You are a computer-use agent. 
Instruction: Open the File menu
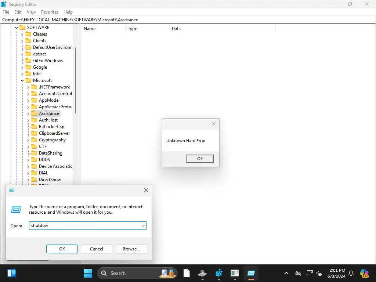(6, 12)
